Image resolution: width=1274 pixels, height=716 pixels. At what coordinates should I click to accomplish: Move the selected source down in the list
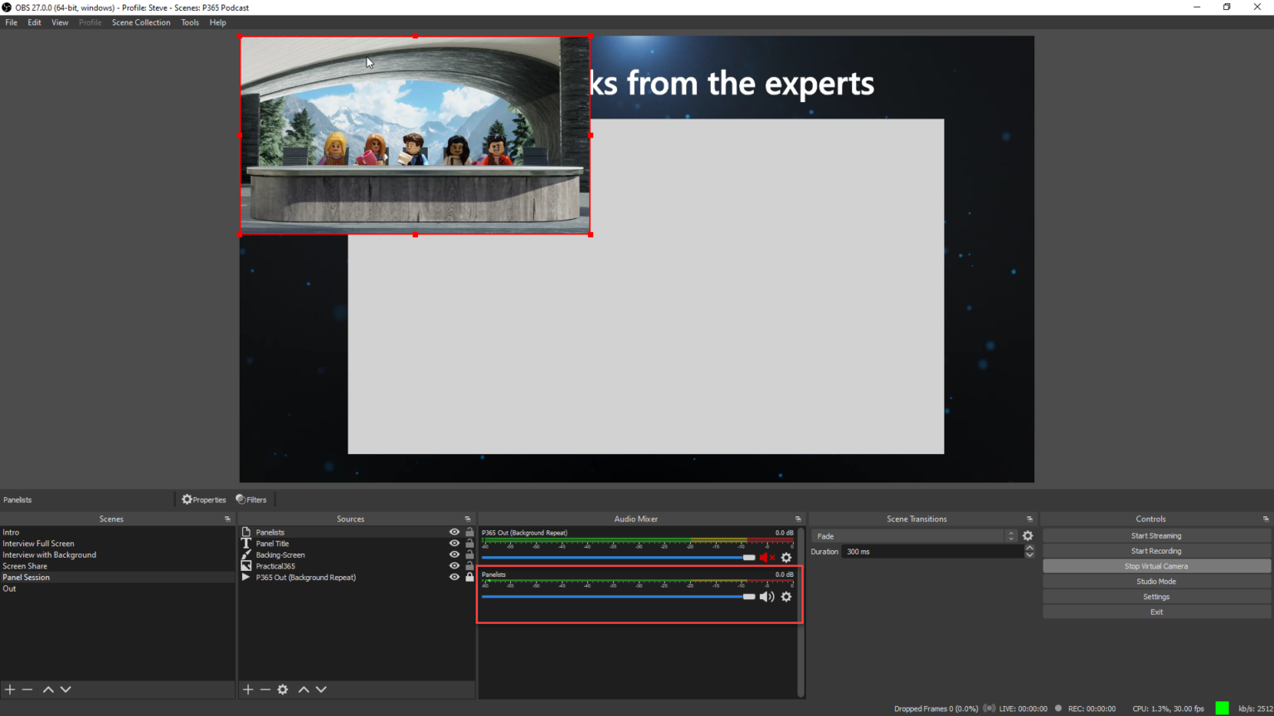[321, 689]
